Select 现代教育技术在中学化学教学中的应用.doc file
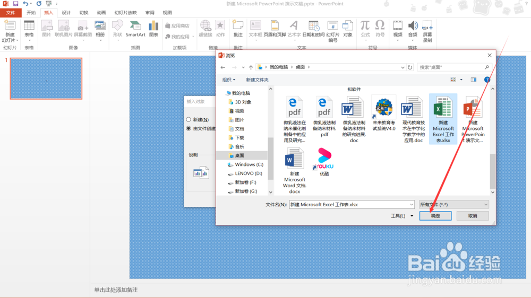The image size is (531, 298). tap(413, 119)
